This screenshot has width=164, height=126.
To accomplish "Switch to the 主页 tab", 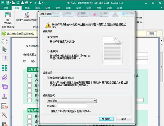I will point(17,8).
